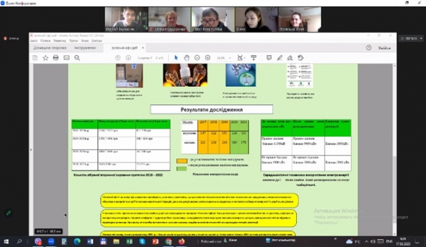The width and height of the screenshot is (426, 247).
Task: Select the fifth participant video thumbnail
Action: click(300, 19)
